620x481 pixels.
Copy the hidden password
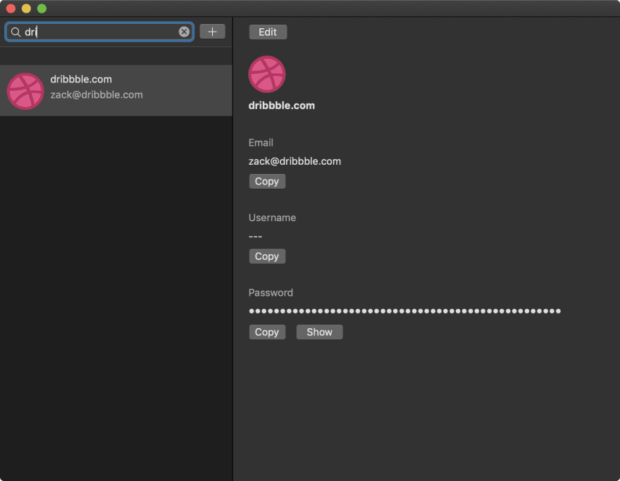(x=267, y=332)
